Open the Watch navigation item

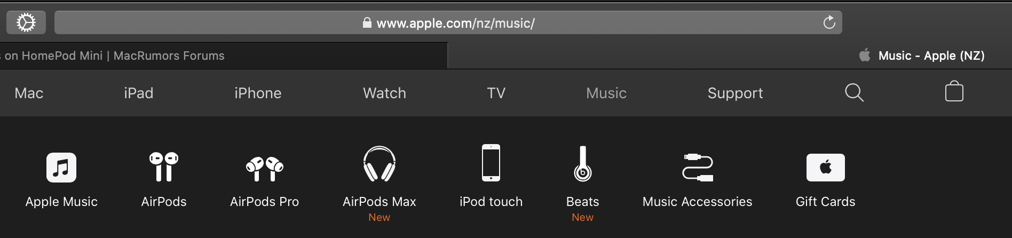[x=384, y=93]
